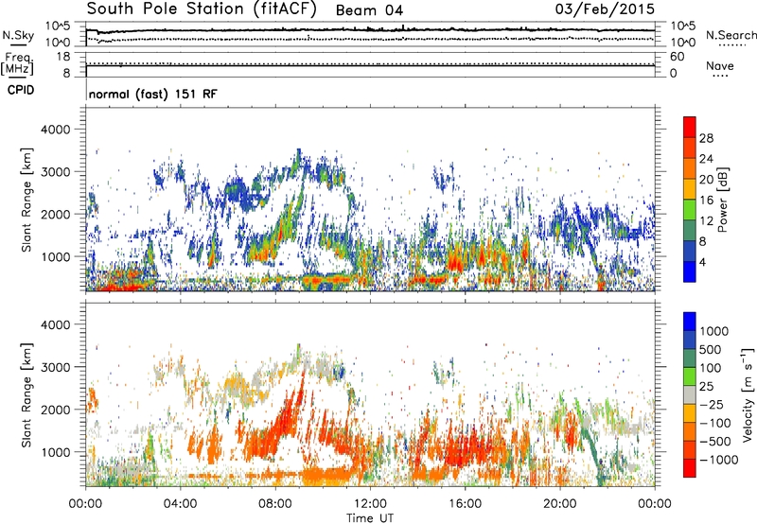The image size is (757, 524).
Task: Click the '20:00' time tick label
Action: (x=560, y=503)
